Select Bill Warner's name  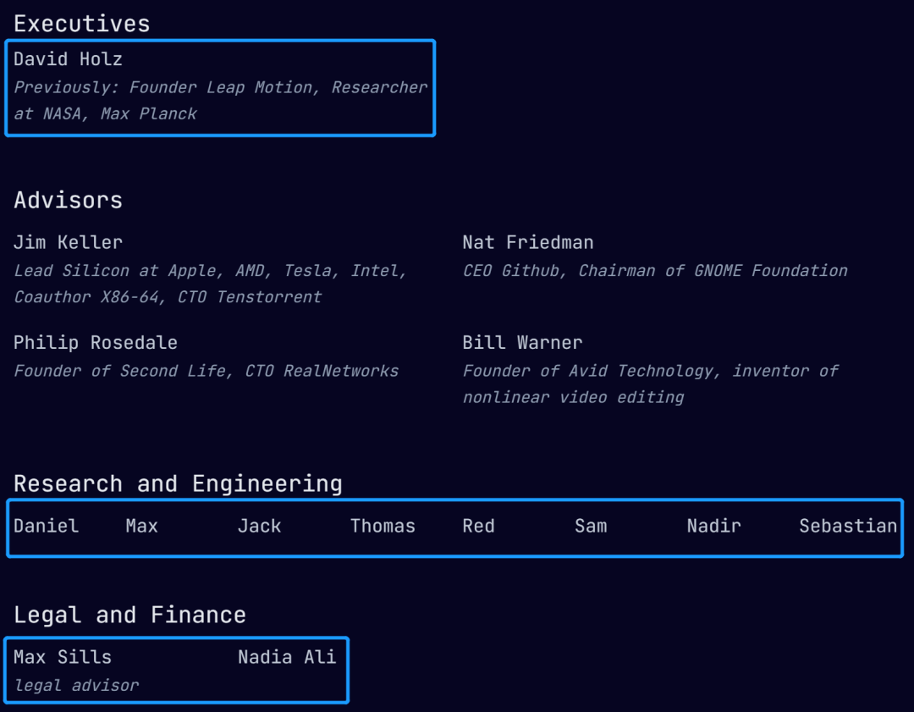tap(522, 342)
